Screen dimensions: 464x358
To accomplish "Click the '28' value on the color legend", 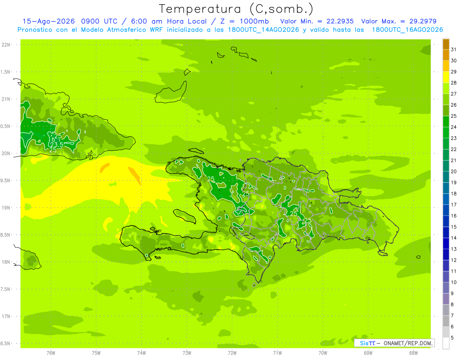I will [454, 83].
